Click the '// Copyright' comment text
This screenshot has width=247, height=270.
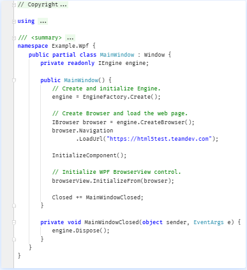click(38, 4)
